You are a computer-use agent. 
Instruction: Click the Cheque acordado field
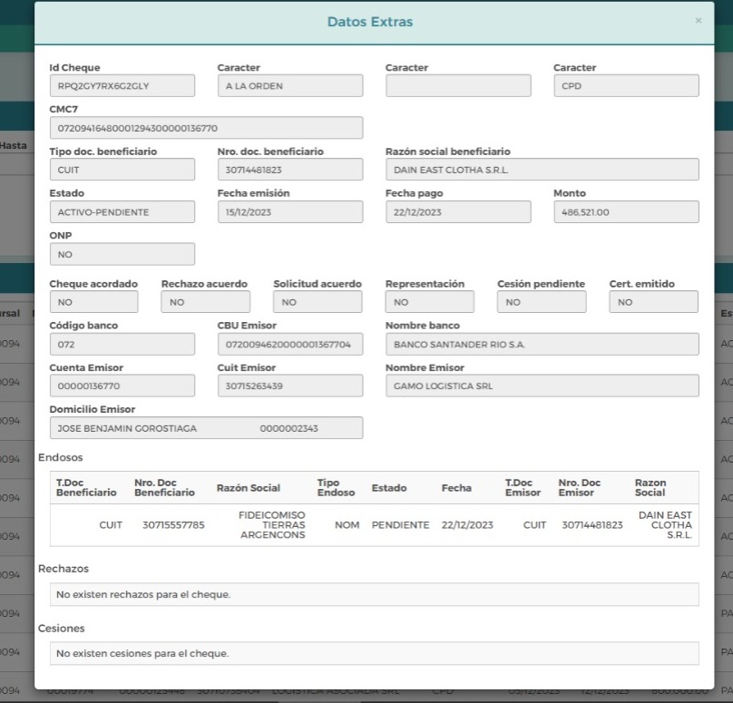tap(93, 301)
